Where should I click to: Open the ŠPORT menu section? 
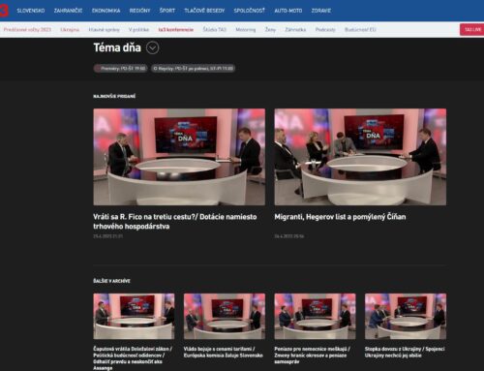point(167,11)
